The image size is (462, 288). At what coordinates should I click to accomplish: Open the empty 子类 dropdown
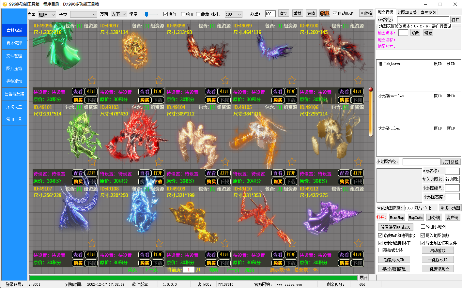(x=84, y=14)
